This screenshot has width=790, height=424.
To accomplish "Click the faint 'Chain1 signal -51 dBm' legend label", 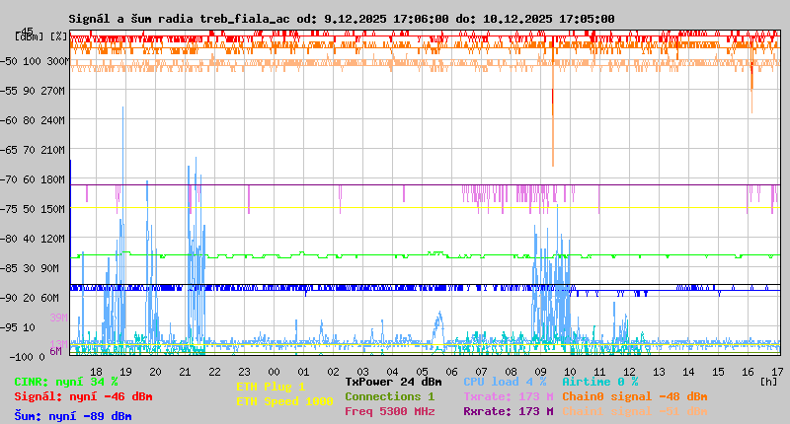I will point(635,411).
